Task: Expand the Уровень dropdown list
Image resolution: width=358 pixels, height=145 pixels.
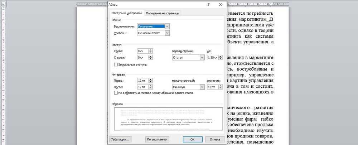Action: [167, 33]
